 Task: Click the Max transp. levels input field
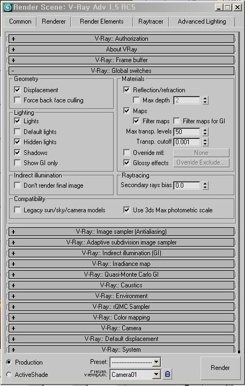(187, 132)
